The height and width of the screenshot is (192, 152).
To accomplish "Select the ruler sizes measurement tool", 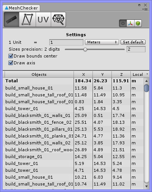I will coord(11,19).
